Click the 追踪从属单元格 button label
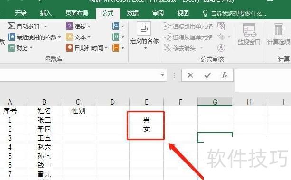This screenshot has height=180, width=291. (192, 37)
